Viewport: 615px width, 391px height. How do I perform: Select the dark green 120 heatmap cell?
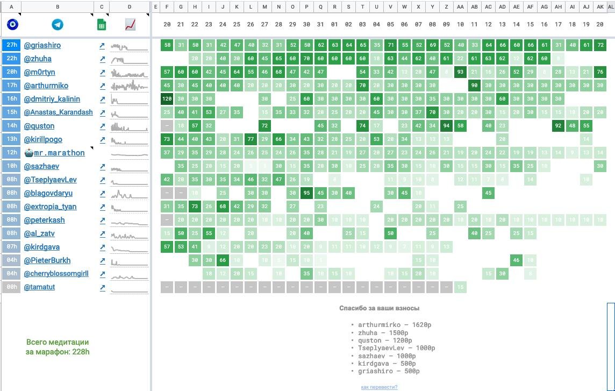tap(167, 99)
